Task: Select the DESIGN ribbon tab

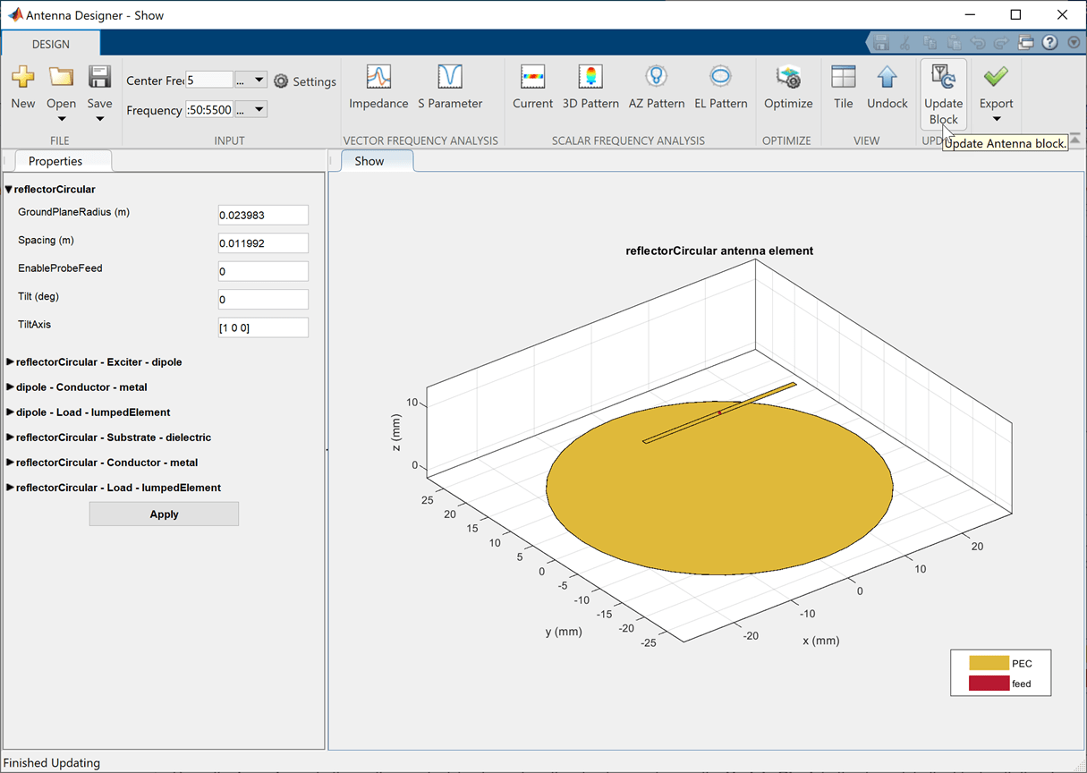Action: point(51,44)
